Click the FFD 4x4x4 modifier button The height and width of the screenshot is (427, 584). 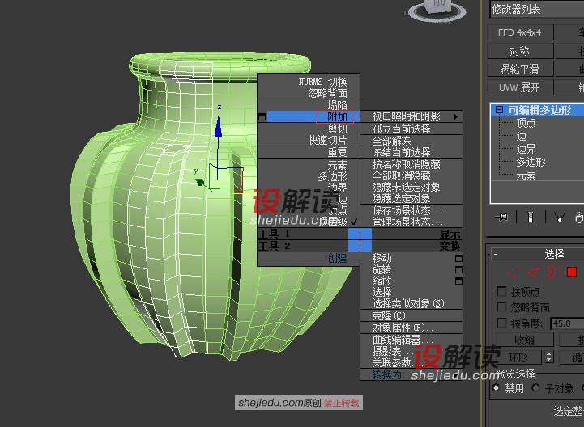[x=520, y=32]
